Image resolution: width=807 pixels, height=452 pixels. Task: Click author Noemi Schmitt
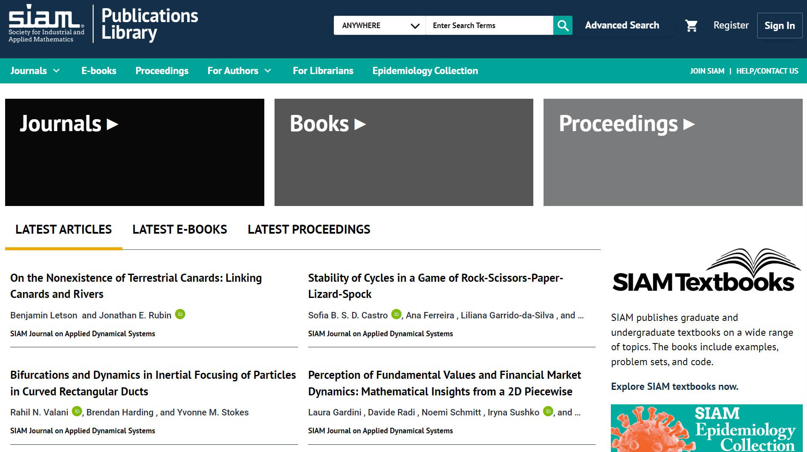tap(451, 412)
